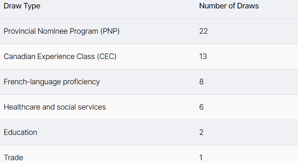
Task: Click the draw count 13
Action: point(203,57)
